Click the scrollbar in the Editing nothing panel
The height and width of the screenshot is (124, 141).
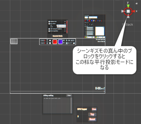coord(71,105)
